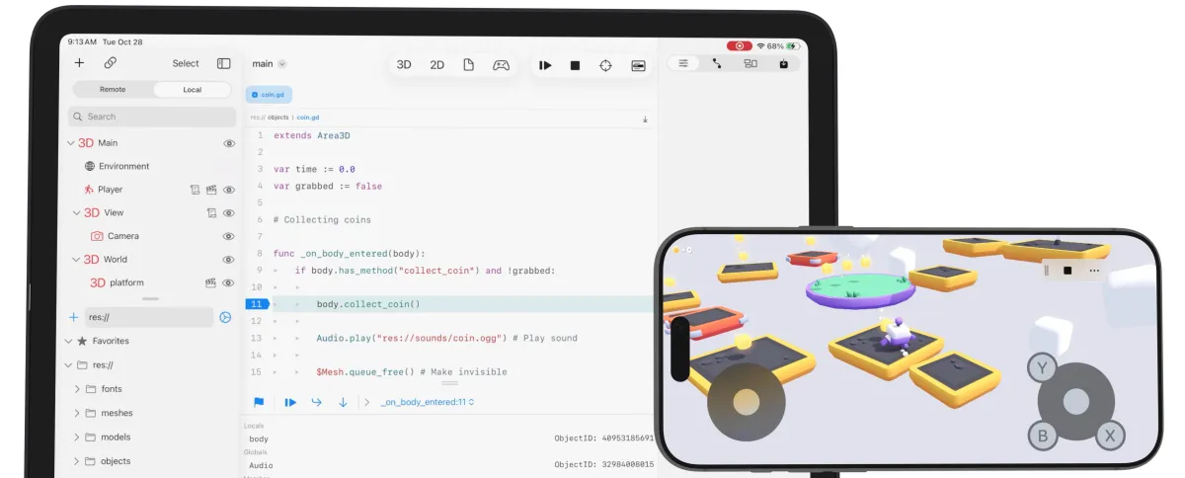Click the res:// path field

pos(148,317)
